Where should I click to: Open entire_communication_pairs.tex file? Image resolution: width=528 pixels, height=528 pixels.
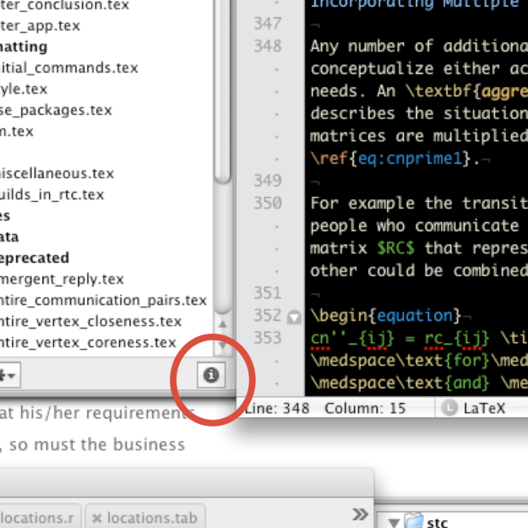tap(103, 301)
